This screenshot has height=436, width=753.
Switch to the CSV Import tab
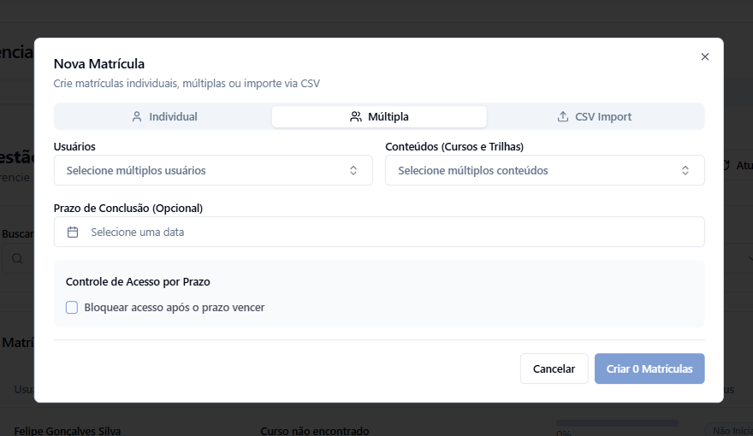click(595, 116)
